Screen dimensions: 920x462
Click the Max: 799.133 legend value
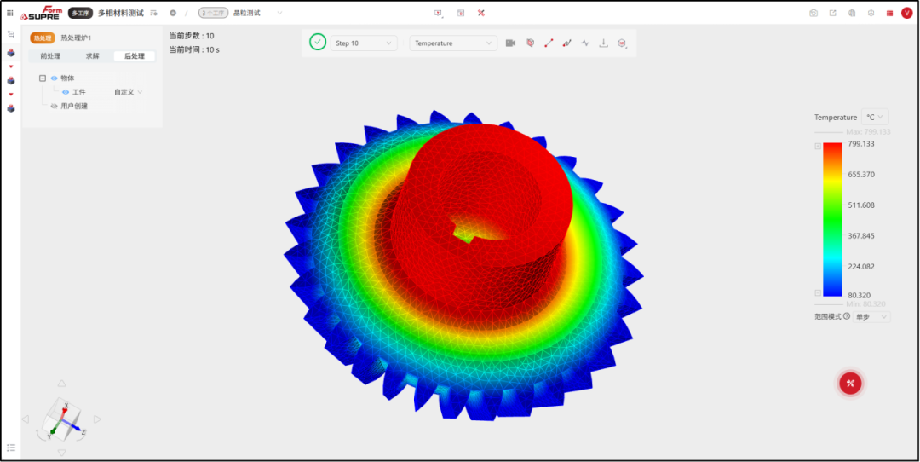point(869,131)
